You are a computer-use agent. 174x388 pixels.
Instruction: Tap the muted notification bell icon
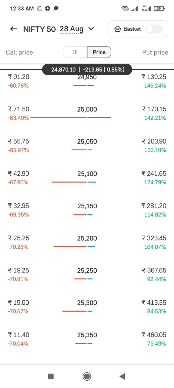[39, 8]
